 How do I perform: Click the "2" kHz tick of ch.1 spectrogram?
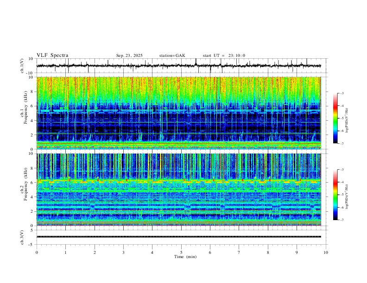[x=32, y=135]
